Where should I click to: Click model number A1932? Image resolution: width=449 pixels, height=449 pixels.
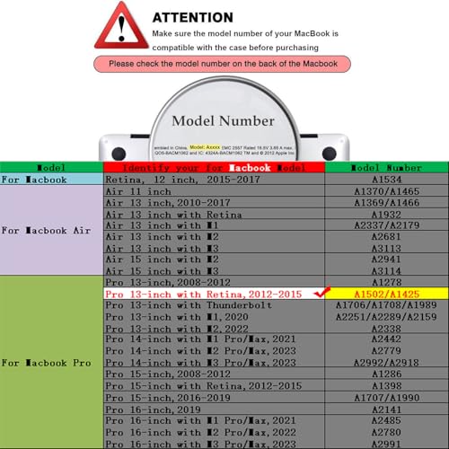[x=386, y=215]
